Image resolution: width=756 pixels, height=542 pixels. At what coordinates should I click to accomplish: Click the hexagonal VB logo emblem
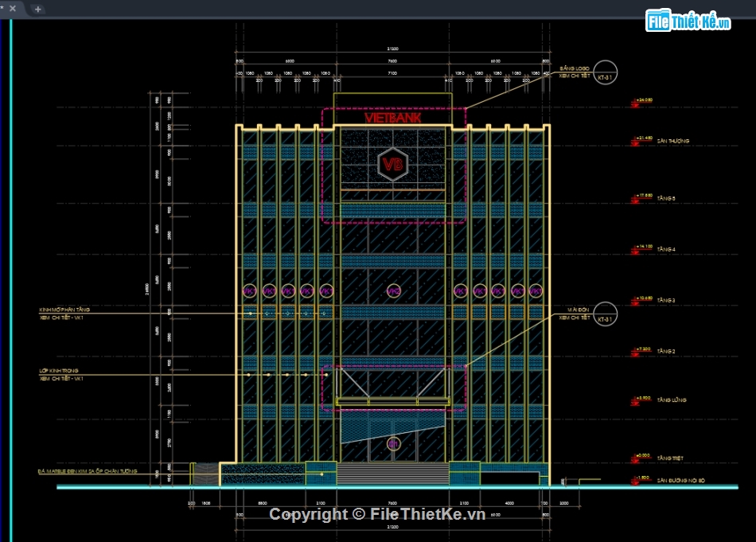[393, 165]
